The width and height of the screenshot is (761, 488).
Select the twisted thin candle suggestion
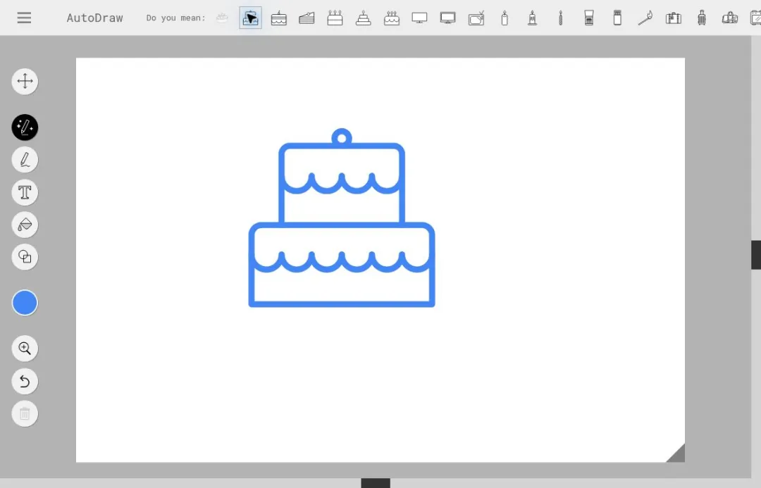pos(561,18)
